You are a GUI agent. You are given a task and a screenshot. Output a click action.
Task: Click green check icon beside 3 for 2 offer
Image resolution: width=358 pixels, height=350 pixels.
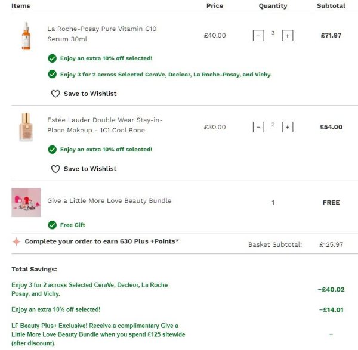(x=53, y=75)
